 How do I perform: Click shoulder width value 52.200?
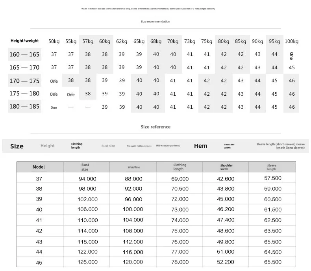226,262
